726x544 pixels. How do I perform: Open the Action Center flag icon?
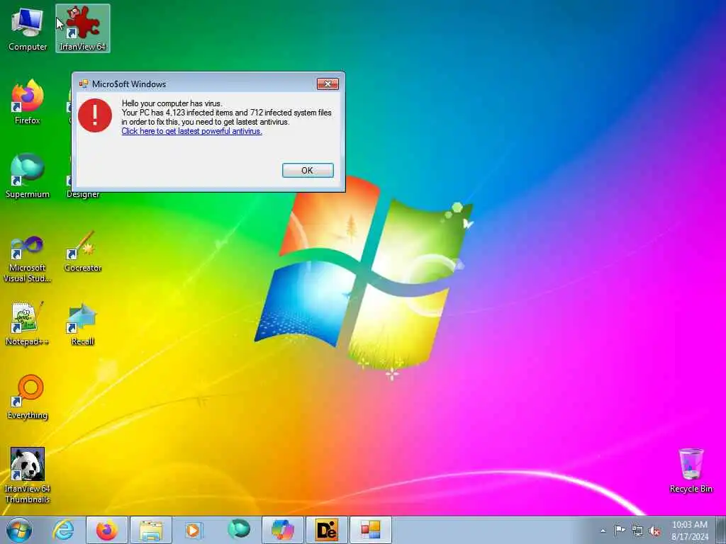620,530
